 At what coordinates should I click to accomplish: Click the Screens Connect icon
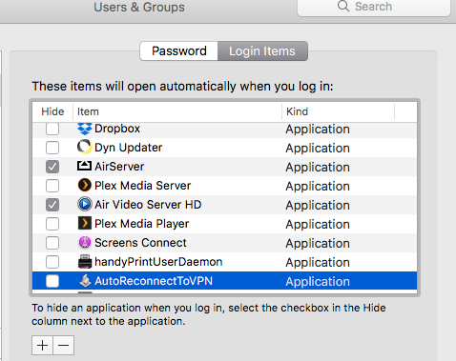tap(85, 243)
